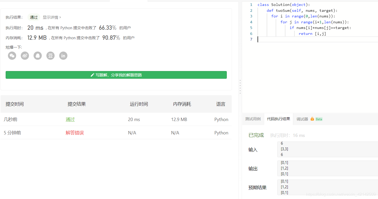
Task: Click 运行时间 column header
Action: point(139,104)
